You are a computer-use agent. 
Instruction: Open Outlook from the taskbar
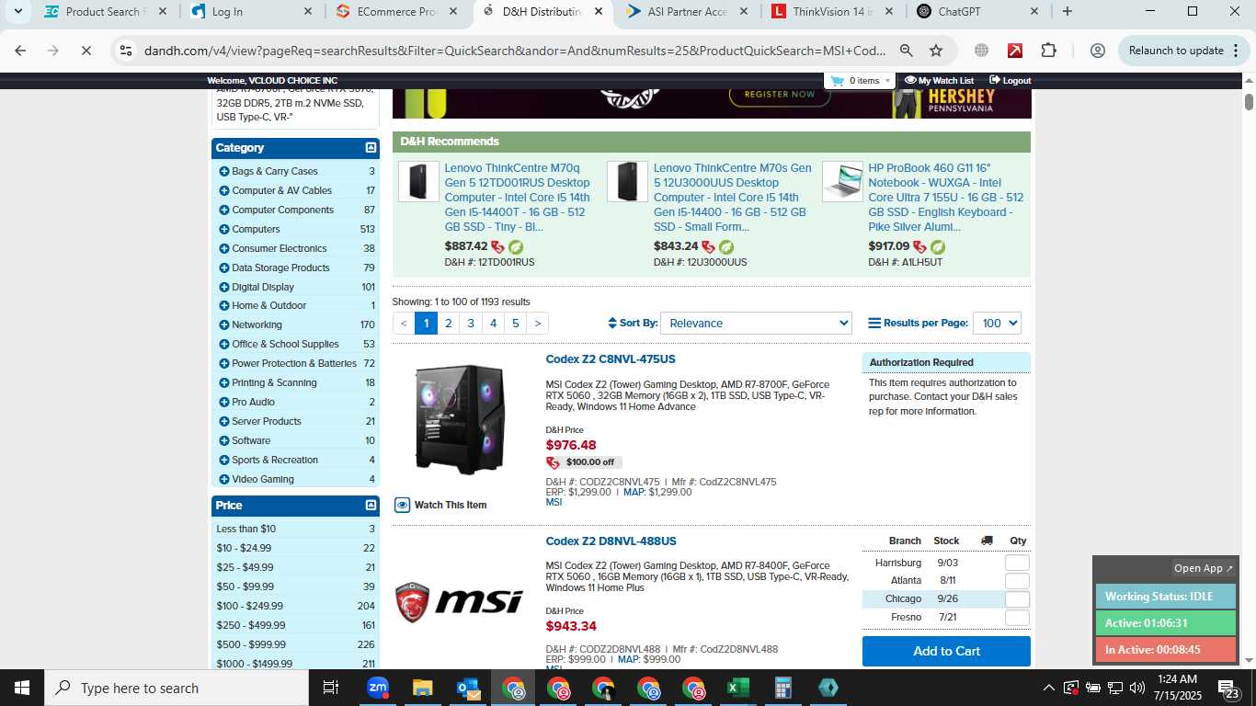click(x=468, y=688)
